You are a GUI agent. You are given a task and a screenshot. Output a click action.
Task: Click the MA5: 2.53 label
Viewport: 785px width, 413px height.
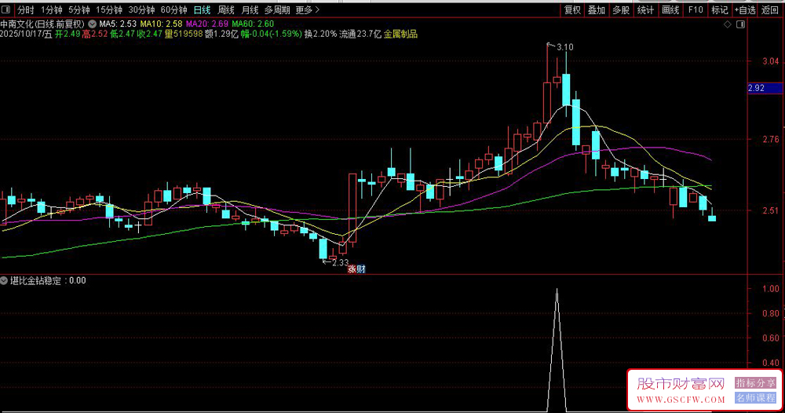118,24
